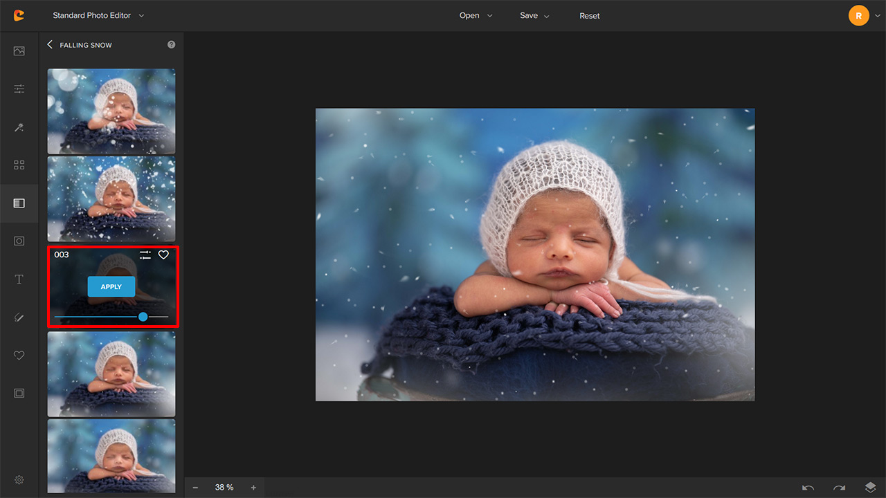Open the Standard Photo Editor dropdown
886x498 pixels.
pyautogui.click(x=98, y=15)
